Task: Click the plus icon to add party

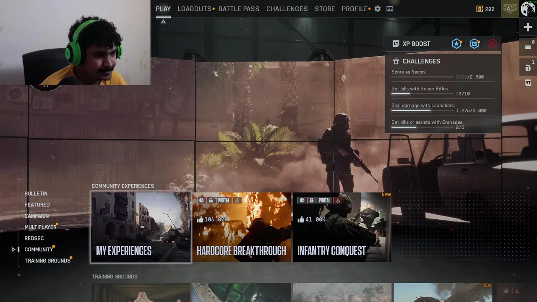Action: point(528,27)
